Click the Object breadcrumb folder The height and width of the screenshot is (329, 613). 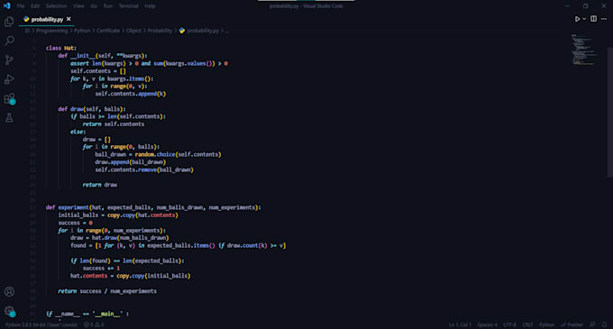[x=133, y=31]
